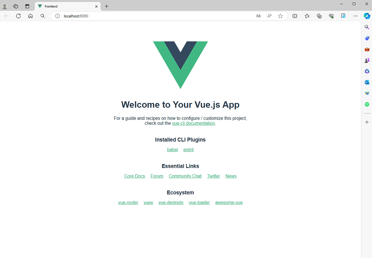Follow the Community Chat link
Screen dimensions: 372x258
pyautogui.click(x=185, y=176)
